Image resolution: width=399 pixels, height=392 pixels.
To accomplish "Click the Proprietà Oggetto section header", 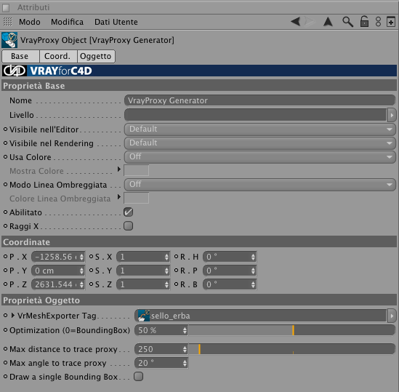I will [199, 300].
